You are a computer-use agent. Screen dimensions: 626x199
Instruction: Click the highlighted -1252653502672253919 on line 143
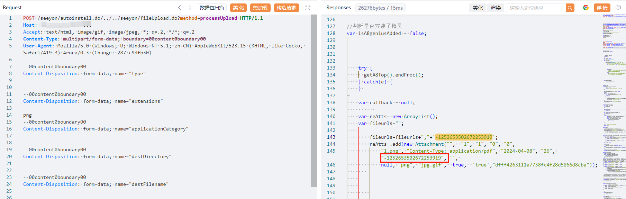pyautogui.click(x=464, y=137)
